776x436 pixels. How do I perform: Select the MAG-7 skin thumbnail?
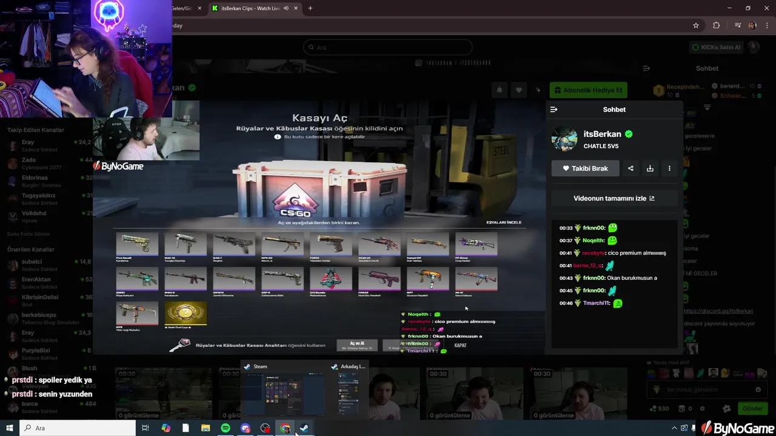234,245
